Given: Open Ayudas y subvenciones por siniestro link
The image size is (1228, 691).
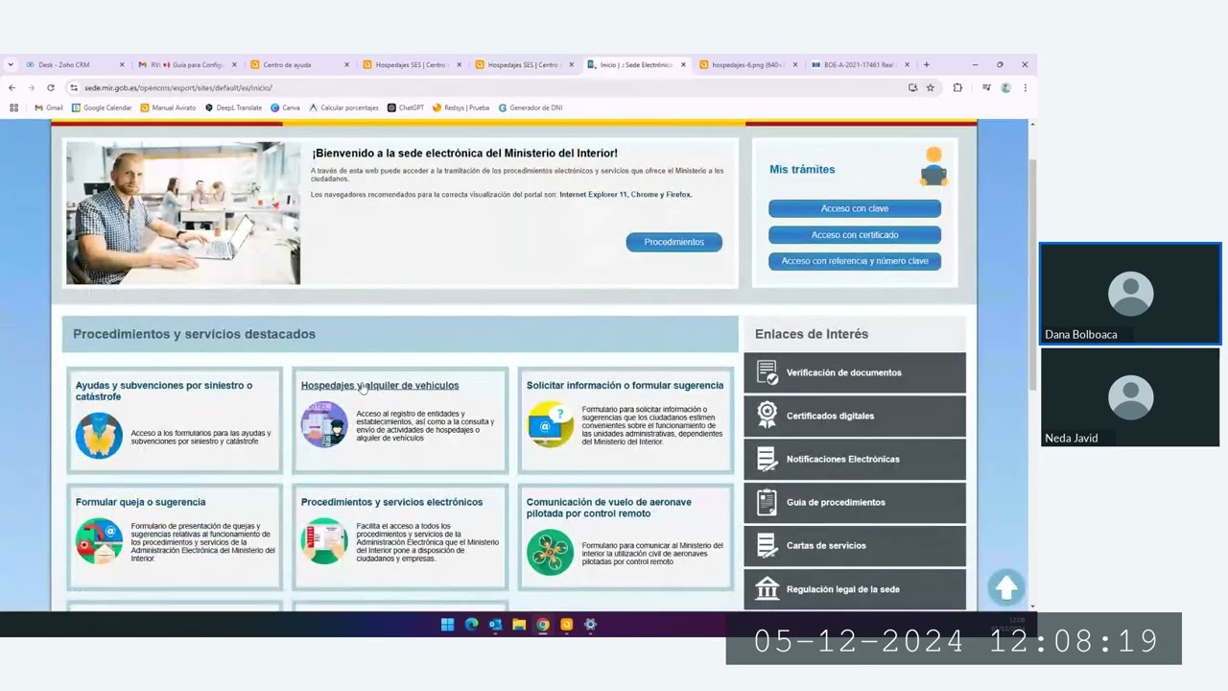Looking at the screenshot, I should pyautogui.click(x=164, y=391).
